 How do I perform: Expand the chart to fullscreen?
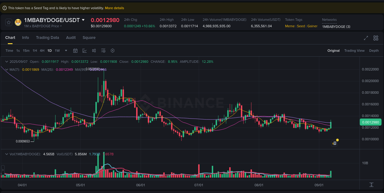(366, 38)
